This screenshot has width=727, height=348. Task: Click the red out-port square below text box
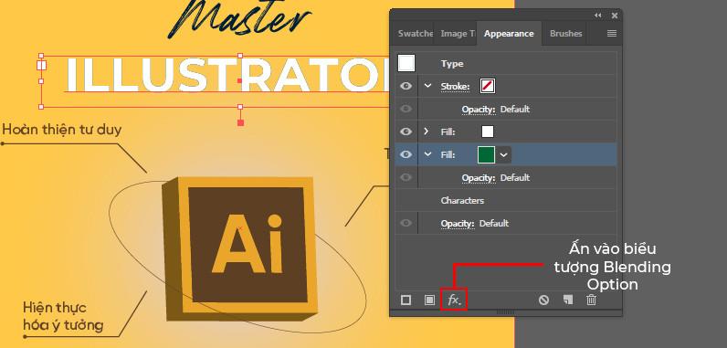click(x=240, y=122)
